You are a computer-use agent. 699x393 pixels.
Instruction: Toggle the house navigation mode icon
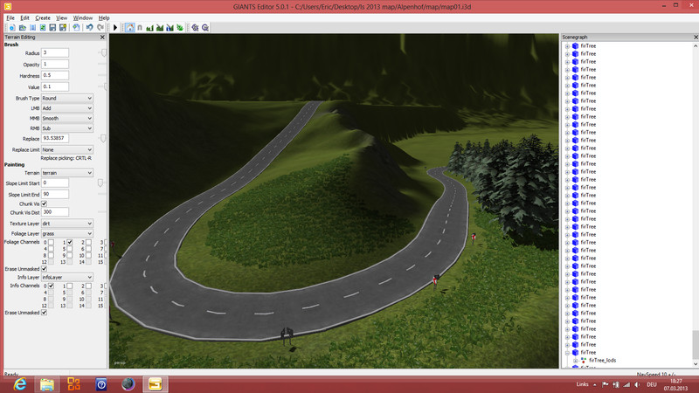(x=129, y=28)
